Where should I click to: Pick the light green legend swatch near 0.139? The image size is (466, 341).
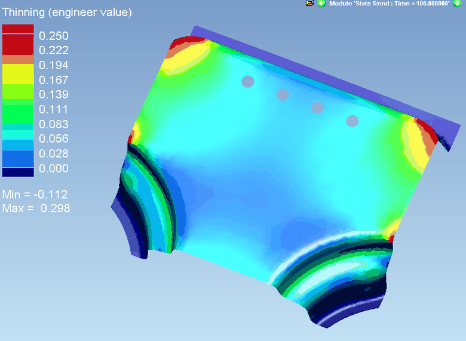point(18,92)
